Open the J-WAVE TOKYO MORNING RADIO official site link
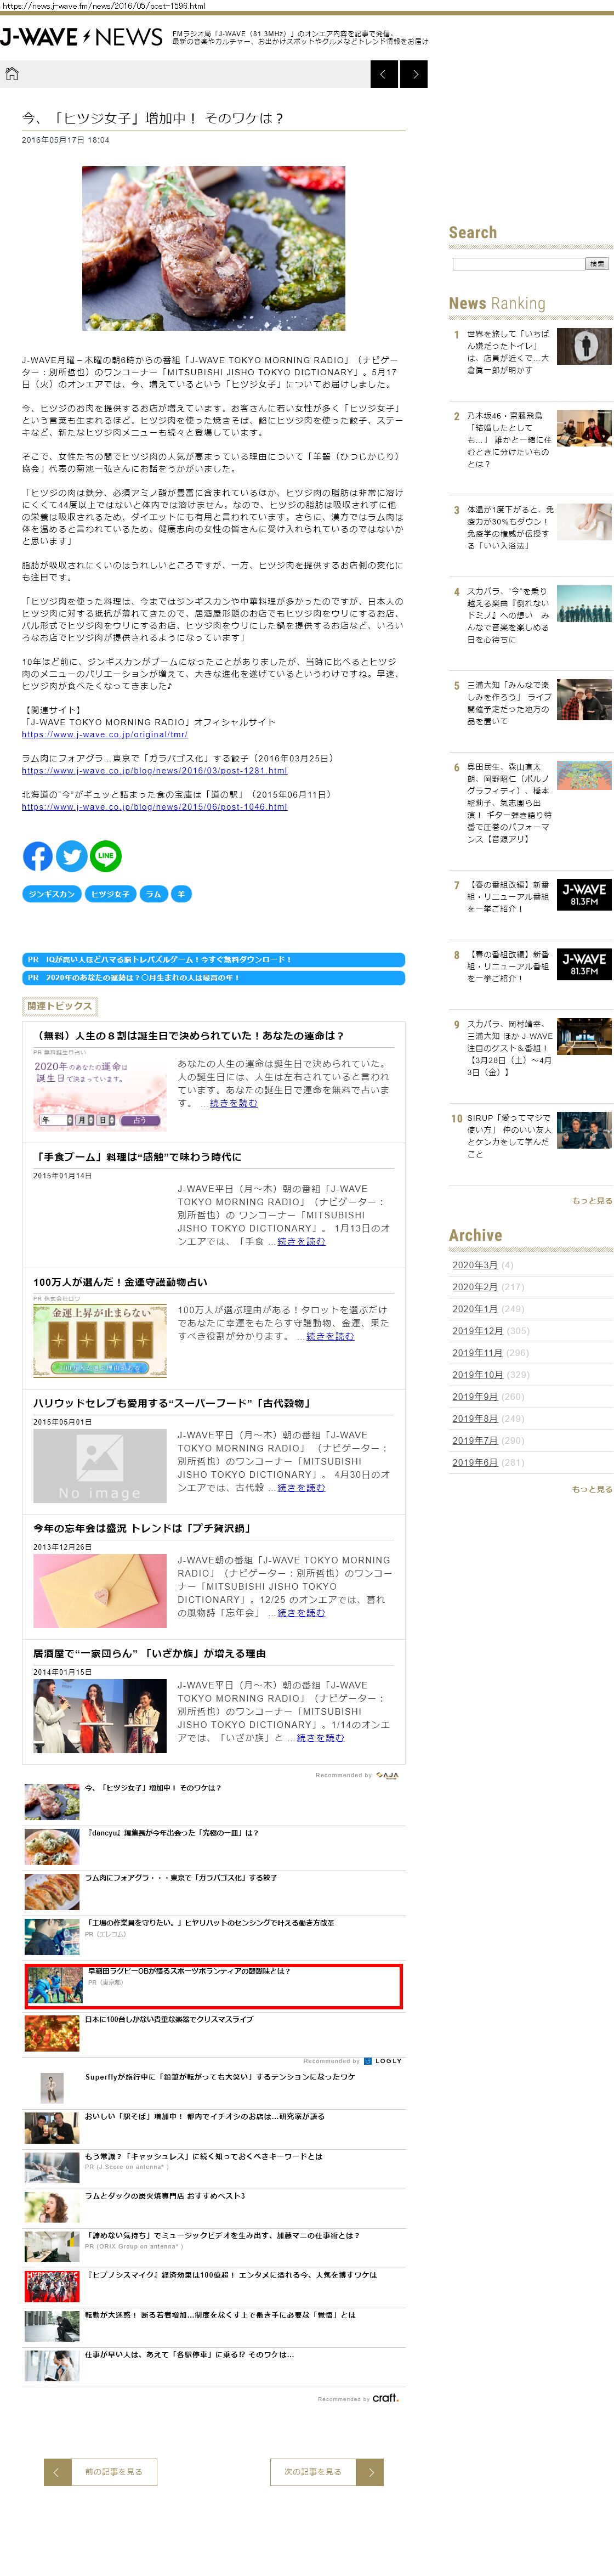This screenshot has width=614, height=2576. [x=105, y=734]
